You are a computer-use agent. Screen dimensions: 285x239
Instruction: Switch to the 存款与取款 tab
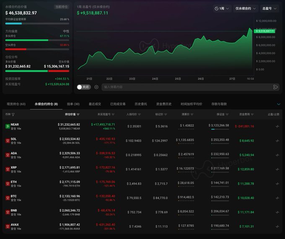point(219,104)
